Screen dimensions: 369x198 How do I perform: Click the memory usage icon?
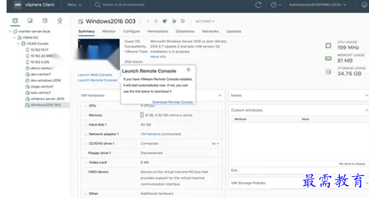click(328, 58)
